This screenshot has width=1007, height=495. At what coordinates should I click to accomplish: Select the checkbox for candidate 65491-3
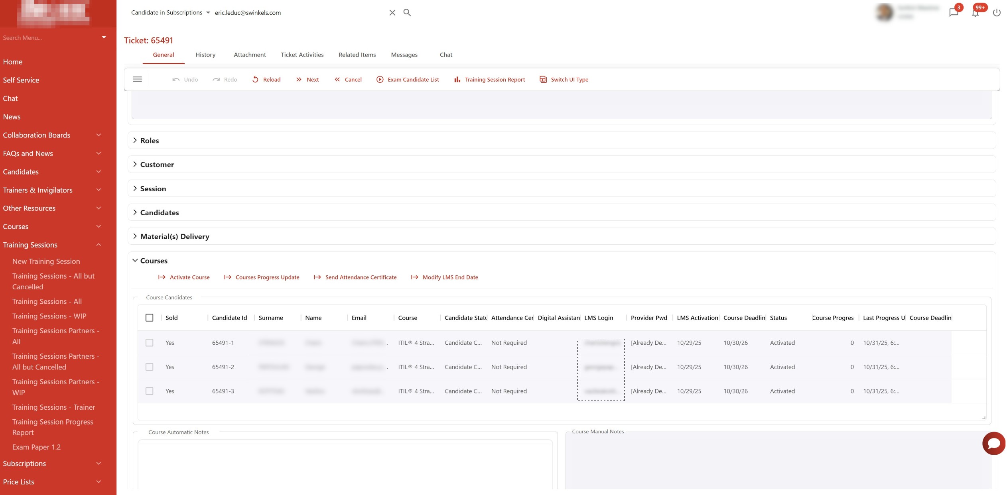(x=150, y=391)
